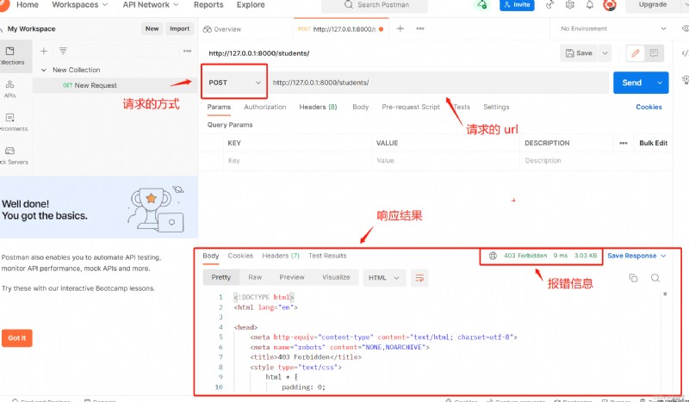Switch to the request Body tab
689x402 pixels.
point(360,107)
